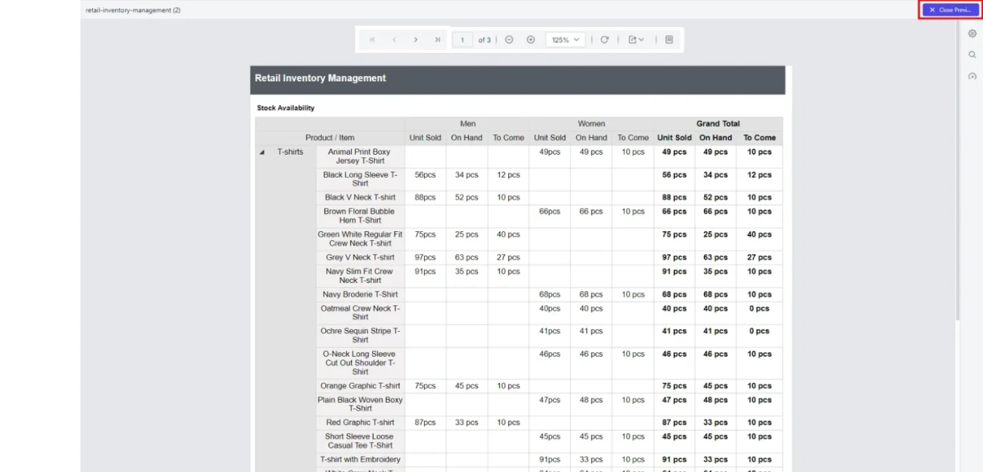The width and height of the screenshot is (983, 472).
Task: Return to the first page
Action: click(x=372, y=39)
